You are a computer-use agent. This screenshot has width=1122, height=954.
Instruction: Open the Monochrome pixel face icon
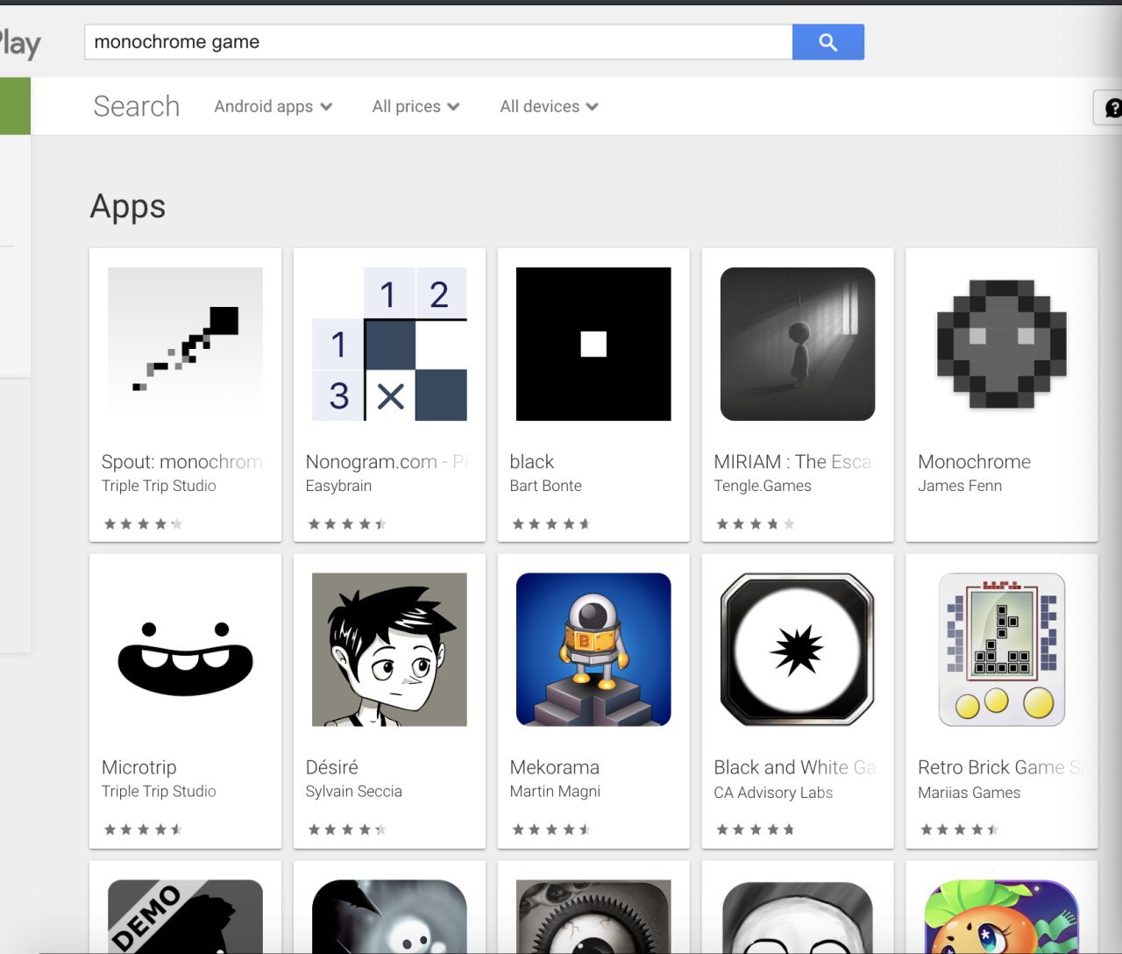pos(1002,345)
